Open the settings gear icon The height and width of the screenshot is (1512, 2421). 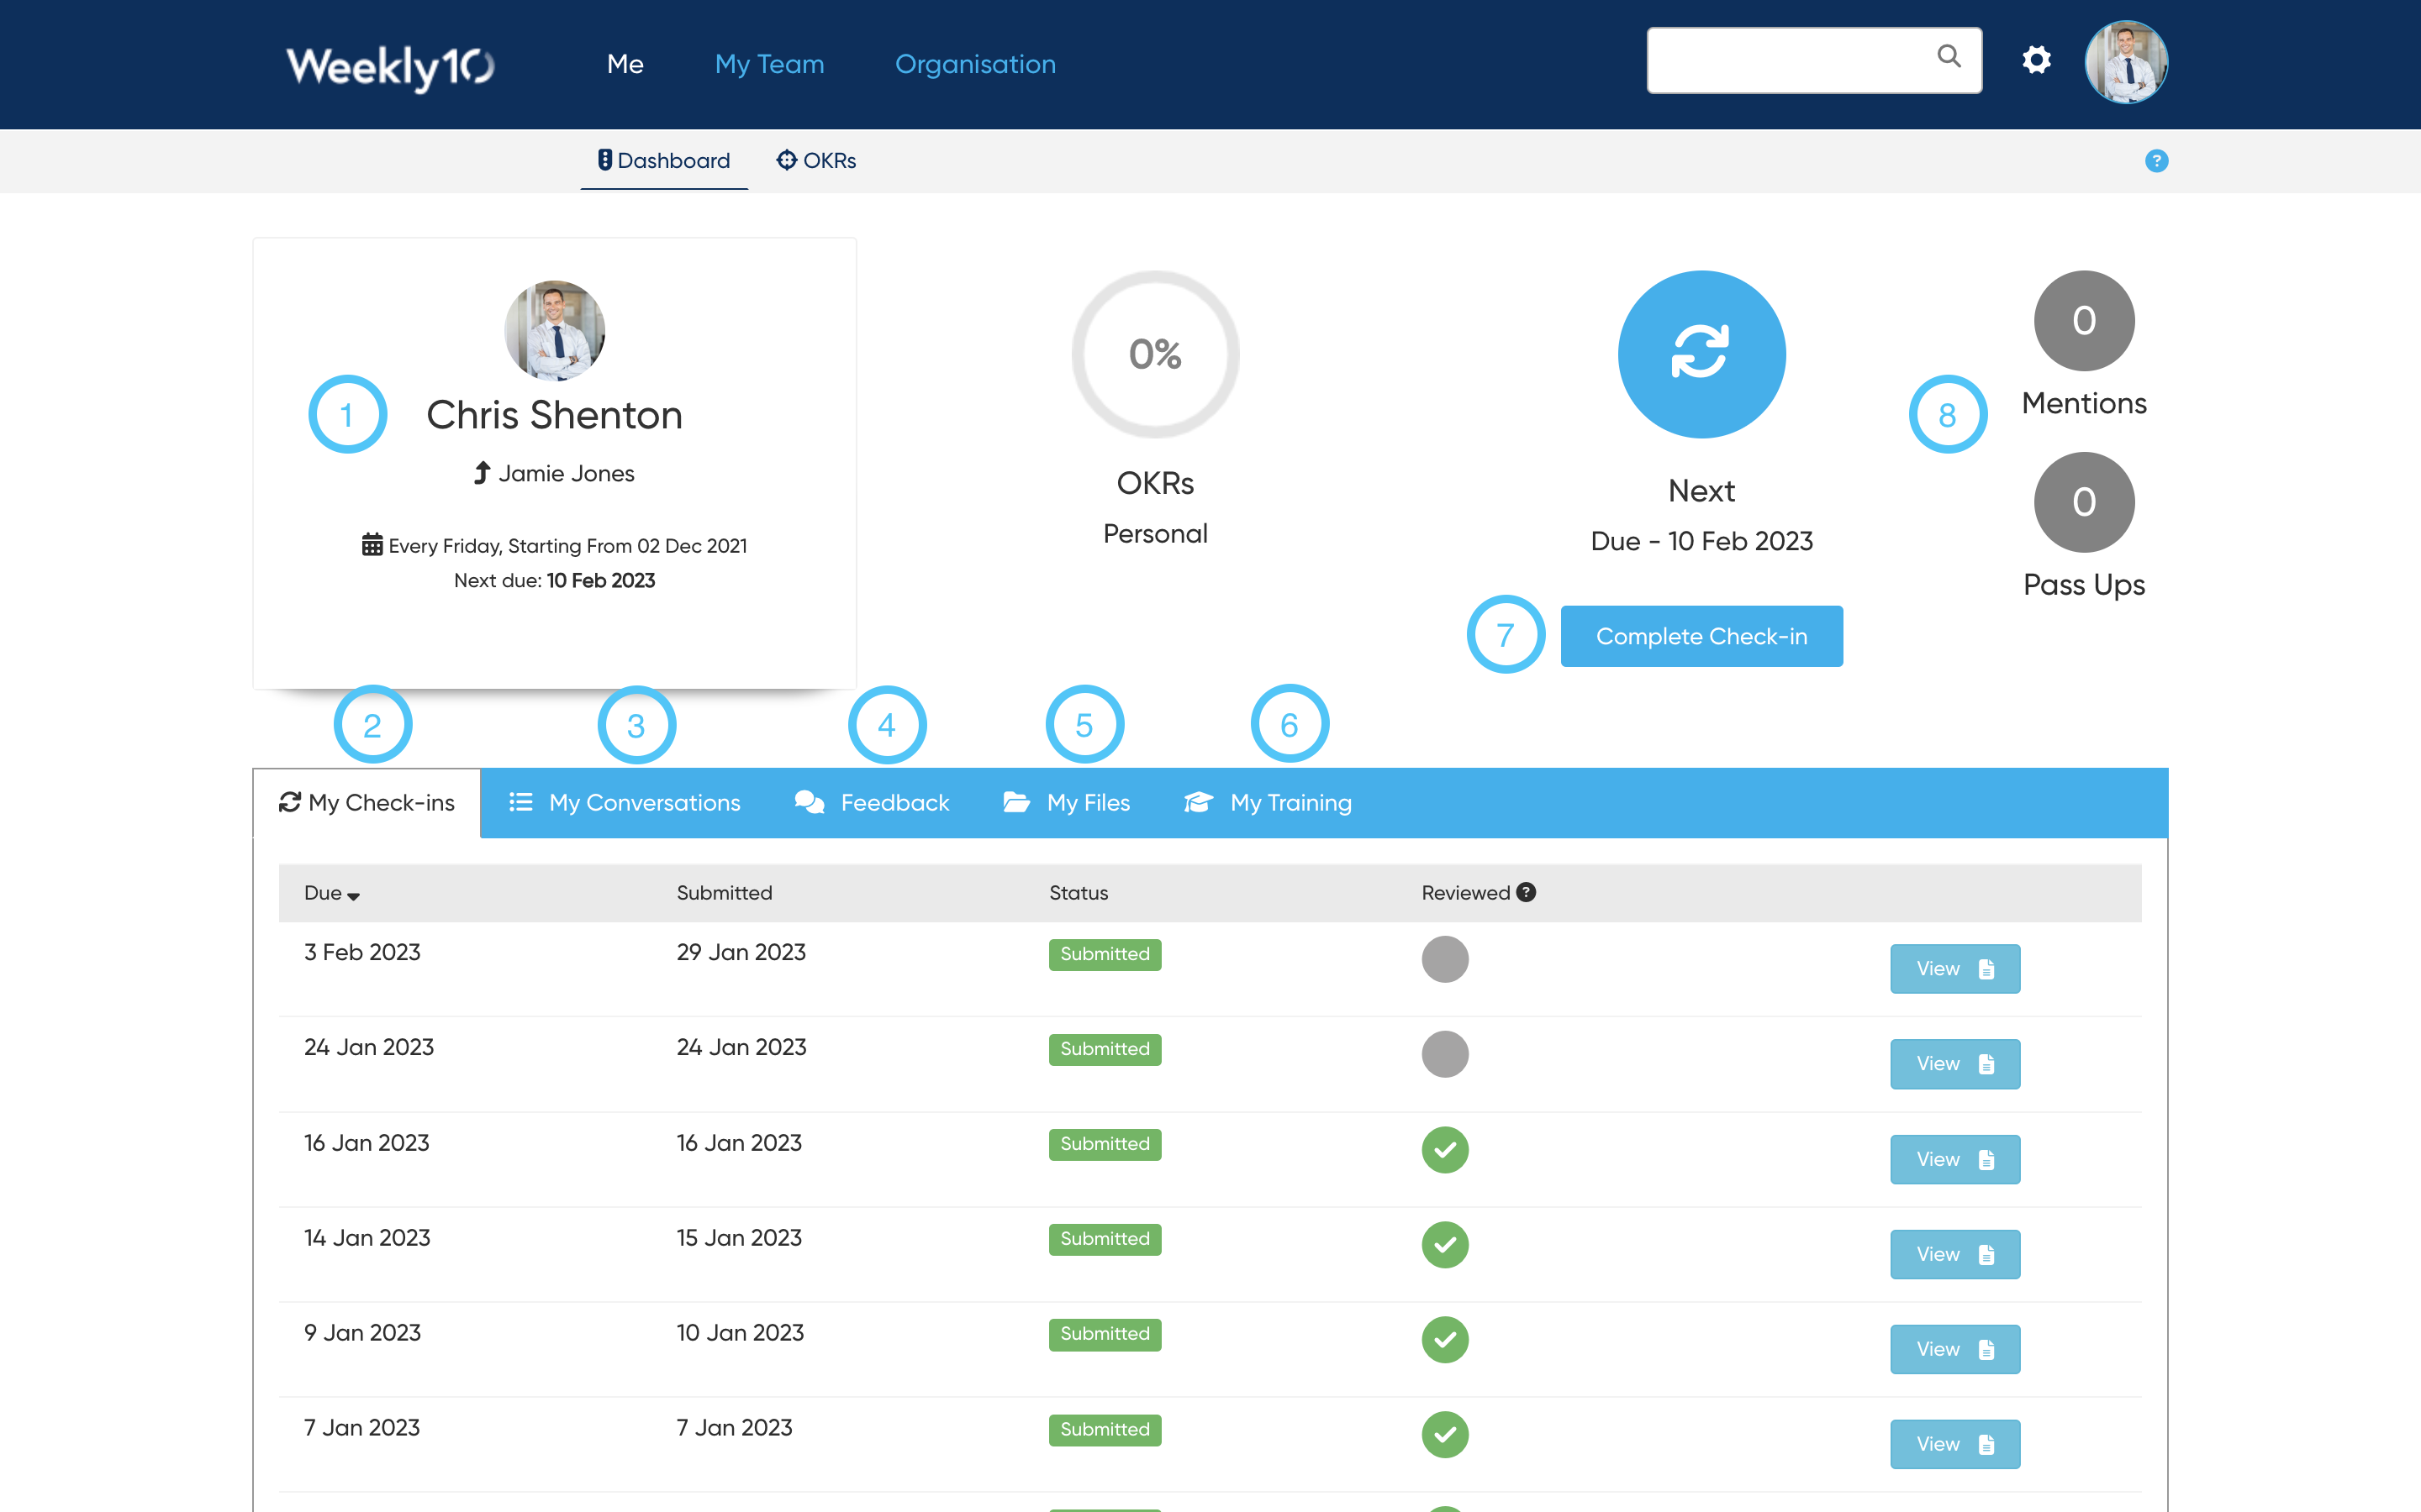[2038, 60]
